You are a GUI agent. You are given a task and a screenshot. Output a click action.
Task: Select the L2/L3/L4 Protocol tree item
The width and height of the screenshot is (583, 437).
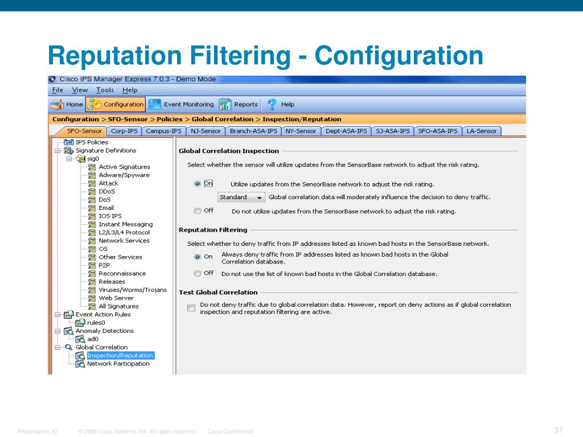pyautogui.click(x=124, y=233)
